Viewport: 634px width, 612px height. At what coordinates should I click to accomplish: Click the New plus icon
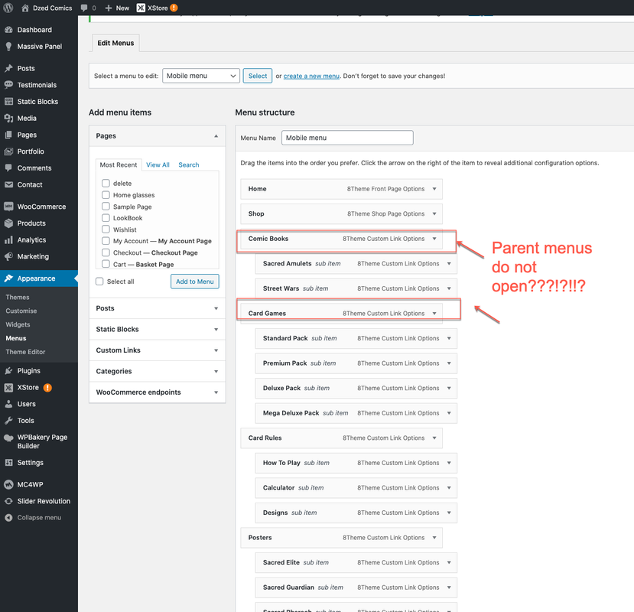click(x=108, y=8)
